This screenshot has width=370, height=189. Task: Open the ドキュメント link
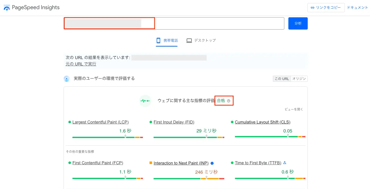tap(358, 8)
